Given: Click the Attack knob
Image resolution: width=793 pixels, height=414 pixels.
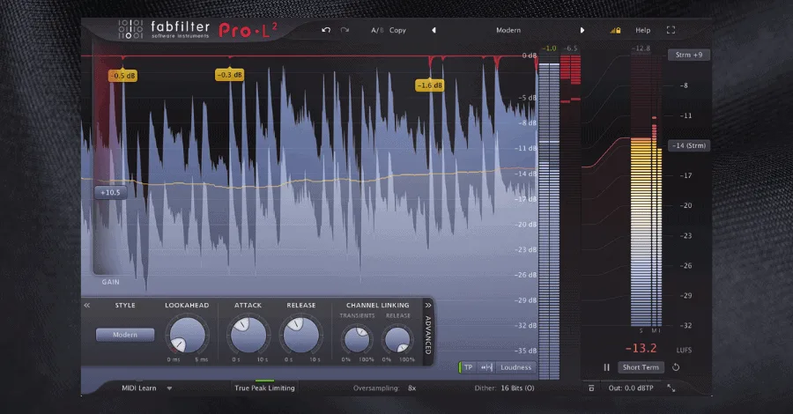Looking at the screenshot, I should 248,335.
